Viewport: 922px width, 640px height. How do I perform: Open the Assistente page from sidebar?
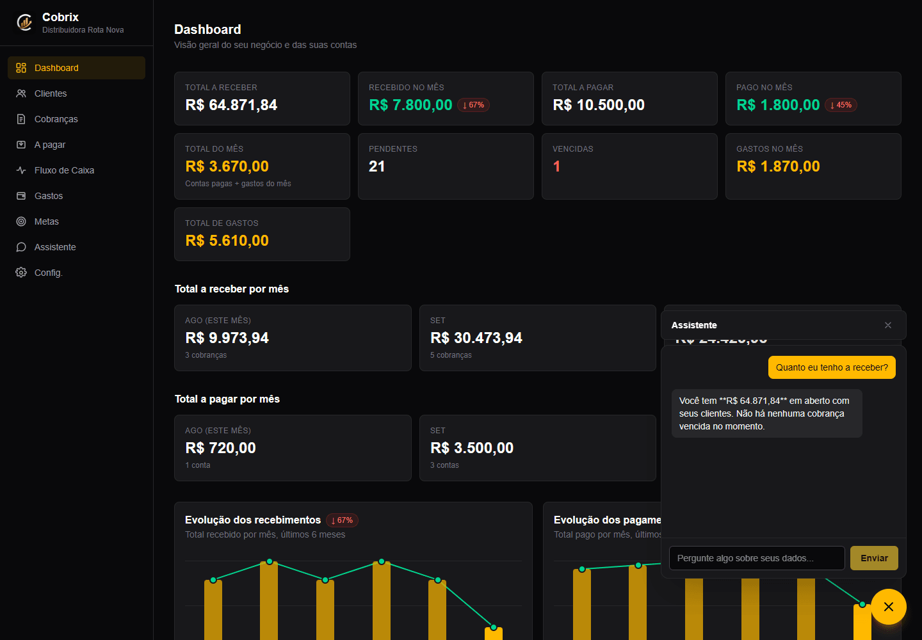coord(76,247)
